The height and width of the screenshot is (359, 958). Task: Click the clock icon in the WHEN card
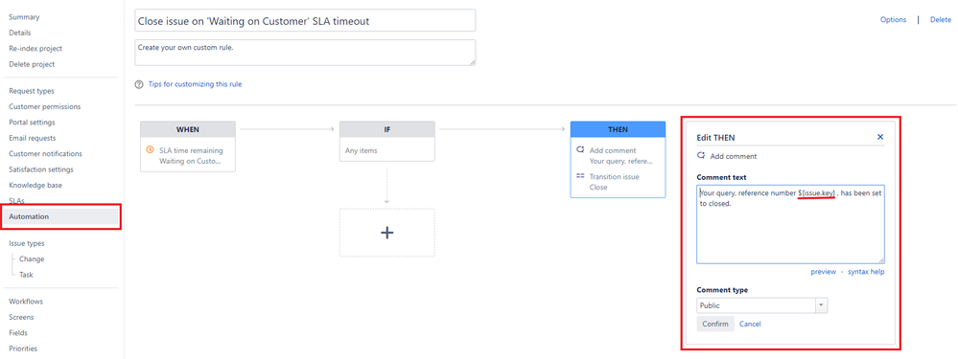click(x=151, y=150)
